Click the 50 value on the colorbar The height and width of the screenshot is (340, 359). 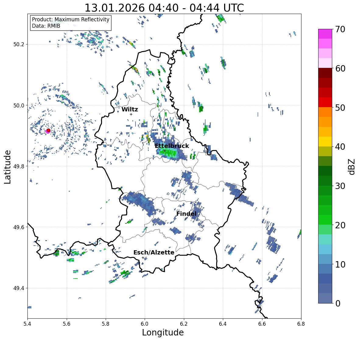pyautogui.click(x=340, y=108)
